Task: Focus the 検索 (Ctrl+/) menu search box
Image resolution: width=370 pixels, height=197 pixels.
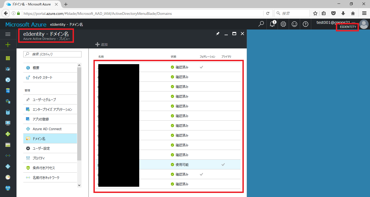Action: point(52,54)
